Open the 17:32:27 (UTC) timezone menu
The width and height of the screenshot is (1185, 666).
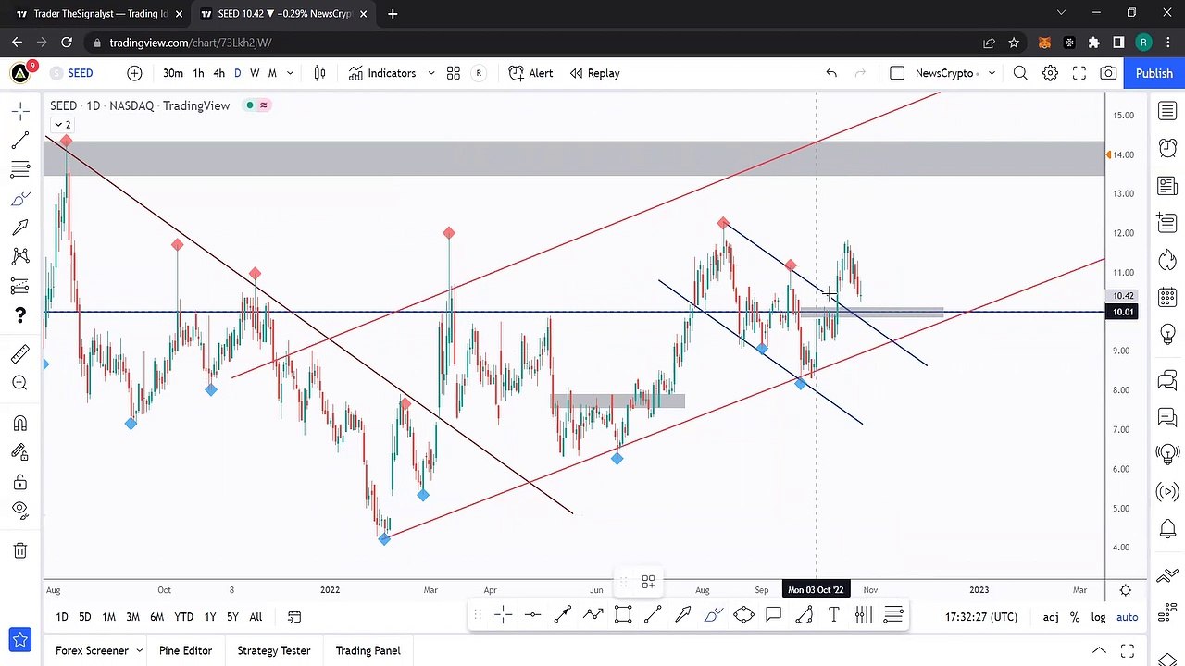click(981, 617)
